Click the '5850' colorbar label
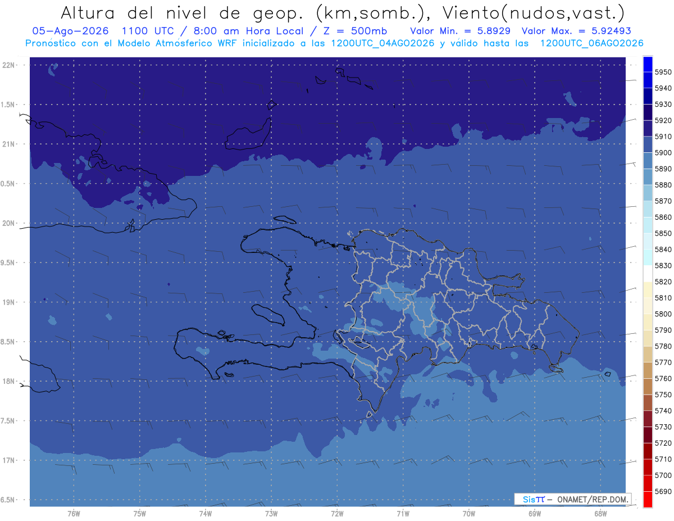Image resolution: width=674 pixels, height=521 pixels. coord(663,233)
